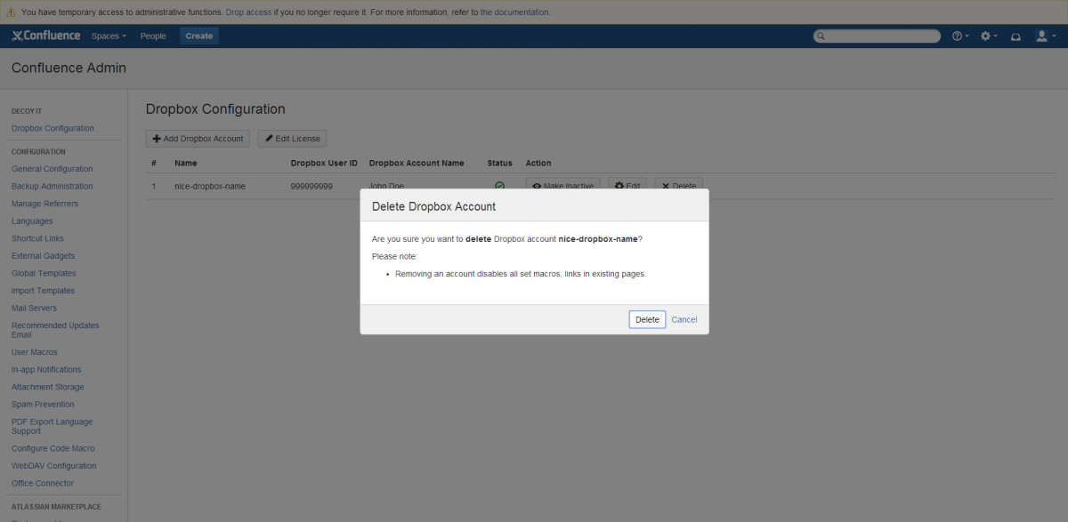Click the 999999999 user ID cell
Viewport: 1068px width, 522px height.
[311, 187]
